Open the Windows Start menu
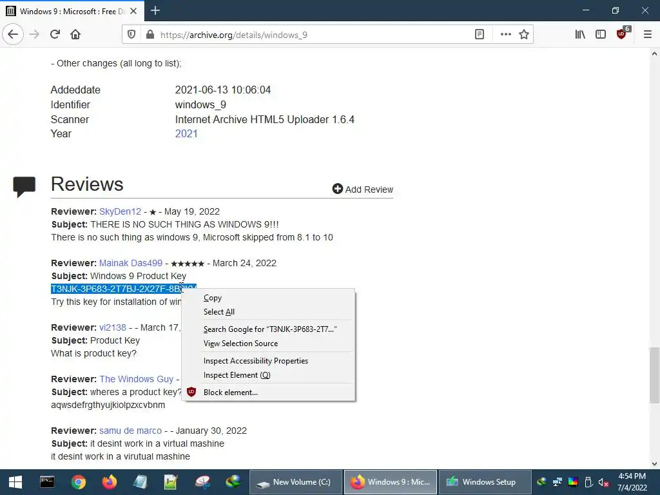The image size is (660, 495). tap(15, 482)
